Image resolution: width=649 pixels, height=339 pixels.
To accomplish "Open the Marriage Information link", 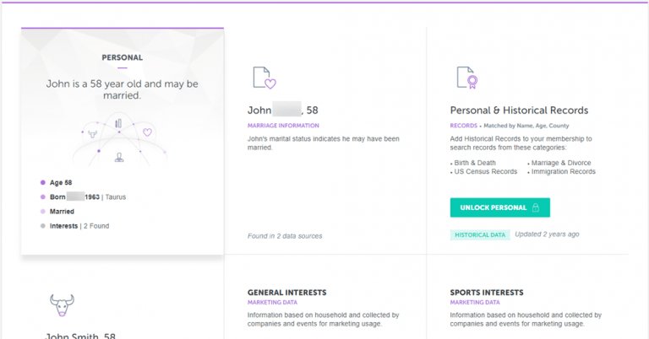I will (x=283, y=126).
